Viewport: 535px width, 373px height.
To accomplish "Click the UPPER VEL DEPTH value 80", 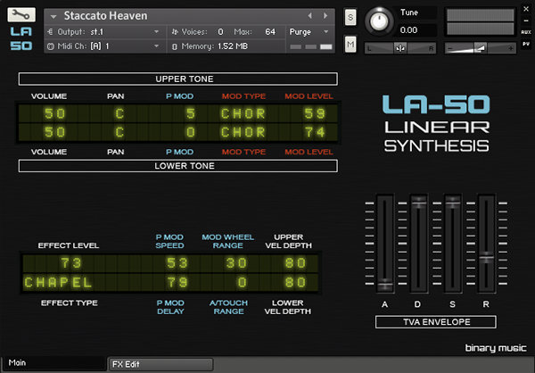I will [x=295, y=263].
